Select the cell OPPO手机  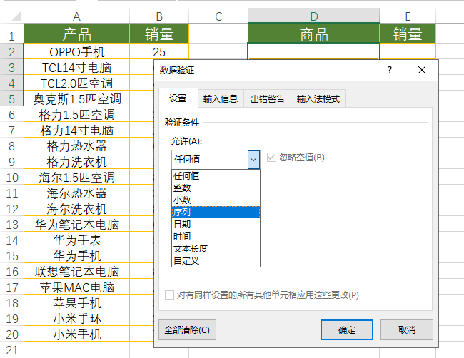pyautogui.click(x=76, y=52)
